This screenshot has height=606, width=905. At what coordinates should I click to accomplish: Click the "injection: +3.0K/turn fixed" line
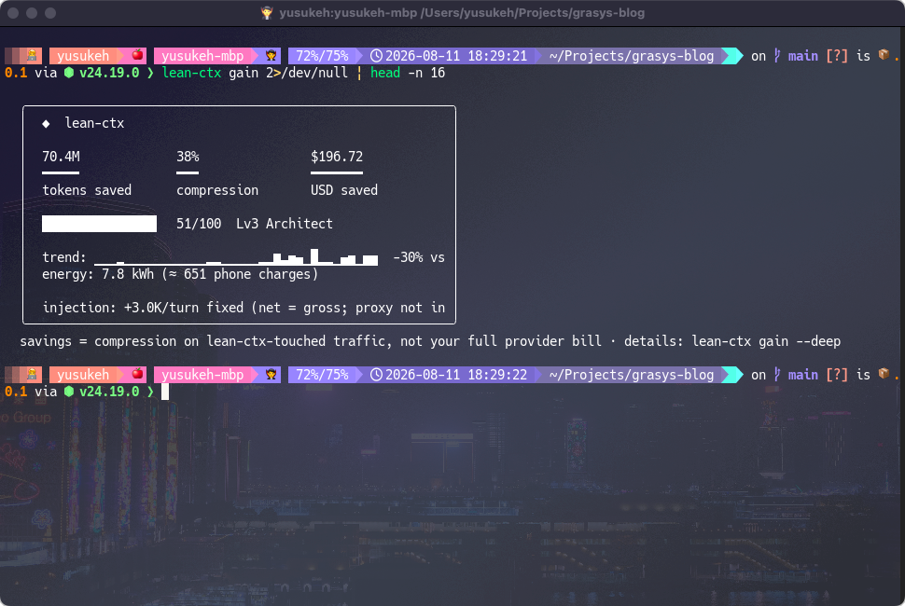pos(244,308)
